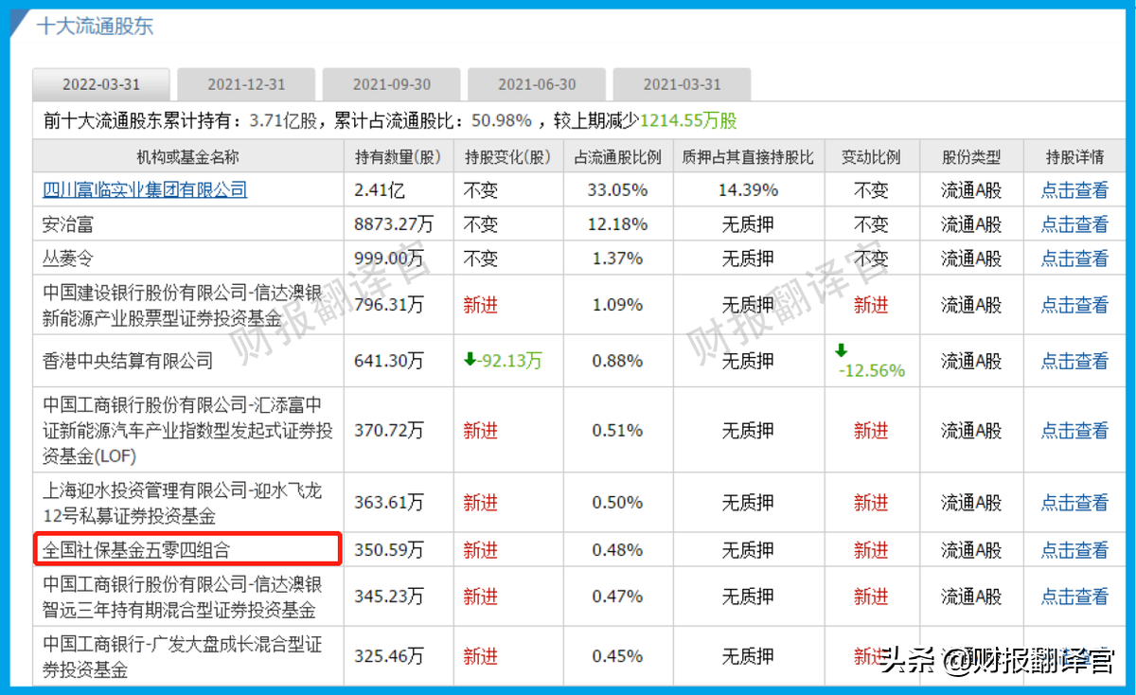
Task: Click the 安治富 shareholder name
Action: (68, 224)
